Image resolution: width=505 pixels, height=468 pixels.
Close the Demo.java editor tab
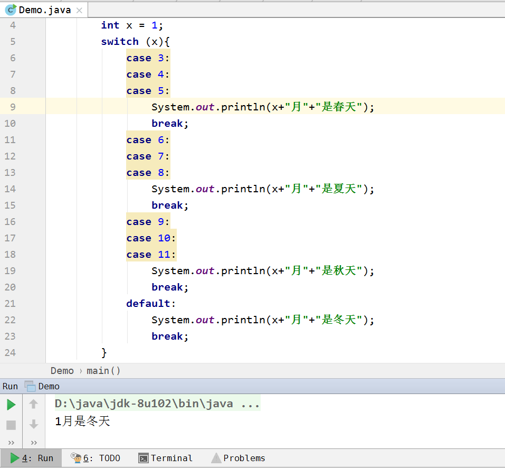[79, 11]
